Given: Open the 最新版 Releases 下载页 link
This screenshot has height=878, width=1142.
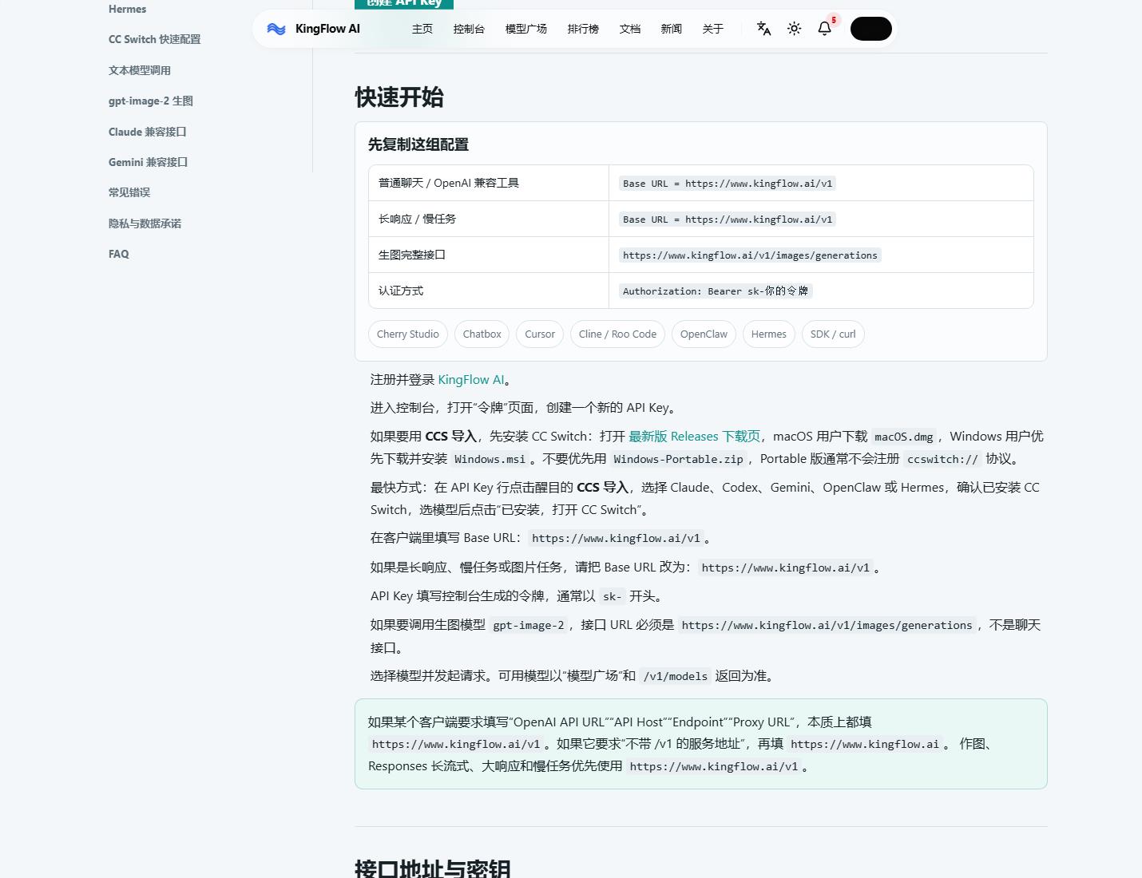Looking at the screenshot, I should pyautogui.click(x=694, y=437).
